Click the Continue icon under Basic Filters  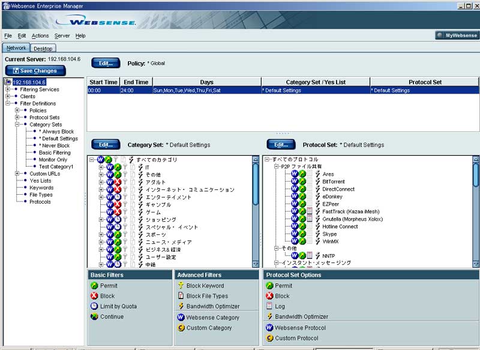pos(94,316)
